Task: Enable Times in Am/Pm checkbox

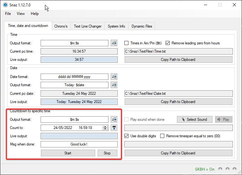Action: click(127, 43)
